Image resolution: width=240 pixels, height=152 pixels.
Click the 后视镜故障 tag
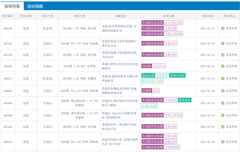pos(171,147)
